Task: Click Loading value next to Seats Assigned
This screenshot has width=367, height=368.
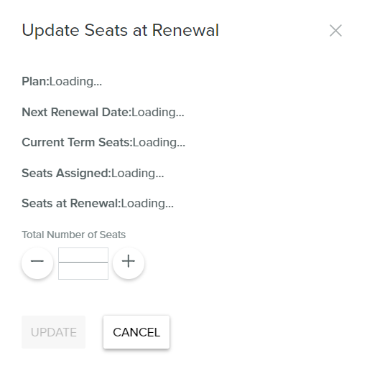Action: click(x=138, y=173)
